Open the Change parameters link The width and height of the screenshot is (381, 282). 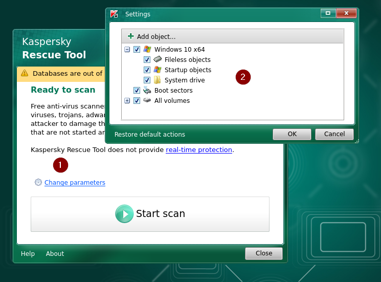pos(75,182)
